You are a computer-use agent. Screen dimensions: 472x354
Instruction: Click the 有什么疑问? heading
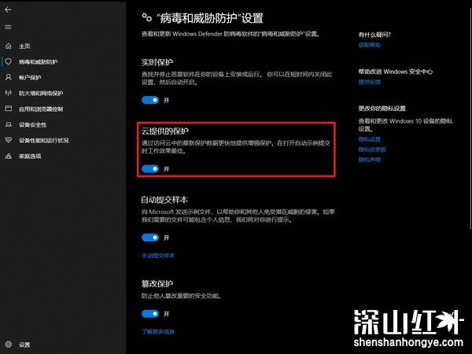(374, 35)
